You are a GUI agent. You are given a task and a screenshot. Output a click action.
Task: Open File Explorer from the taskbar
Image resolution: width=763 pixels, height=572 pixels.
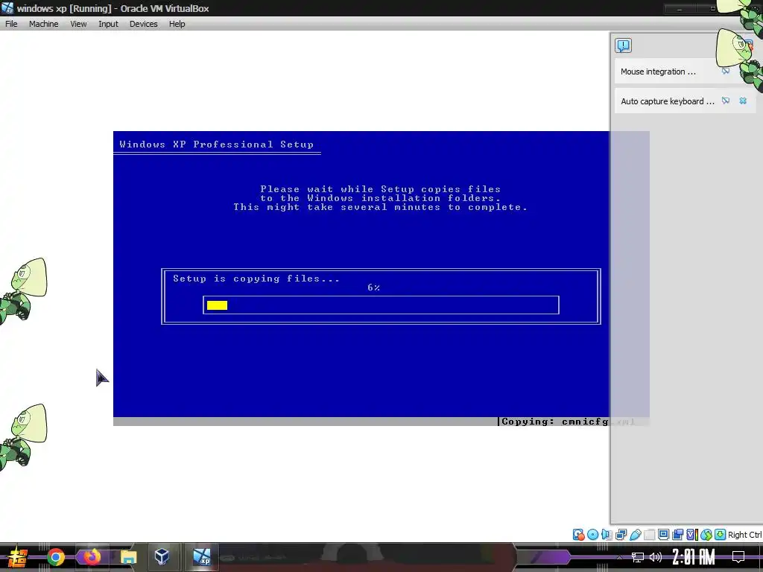(x=128, y=557)
